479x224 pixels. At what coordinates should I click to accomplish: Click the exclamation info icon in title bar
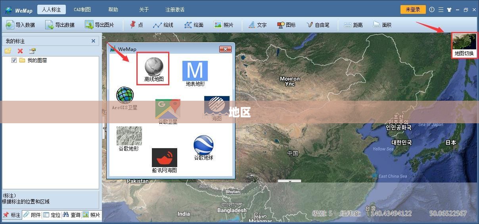pos(432,10)
